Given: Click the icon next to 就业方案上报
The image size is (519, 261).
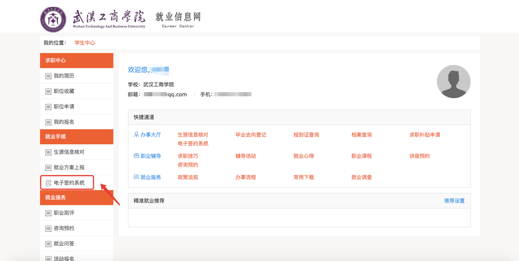Looking at the screenshot, I should point(48,168).
